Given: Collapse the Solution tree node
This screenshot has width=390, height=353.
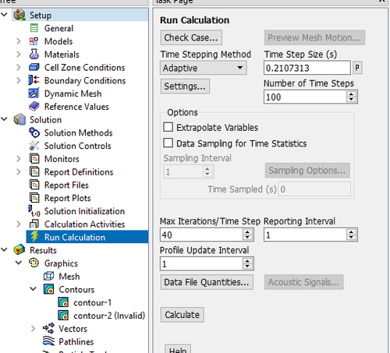Looking at the screenshot, I should click(x=4, y=119).
